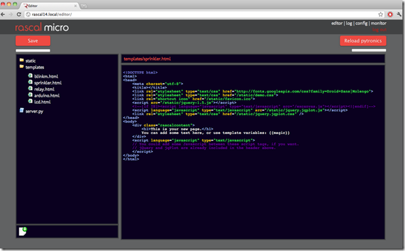Click the sprinkler.html file icon
This screenshot has width=405, height=251.
(x=30, y=82)
